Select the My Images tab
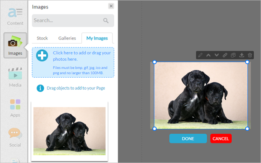 (97, 38)
